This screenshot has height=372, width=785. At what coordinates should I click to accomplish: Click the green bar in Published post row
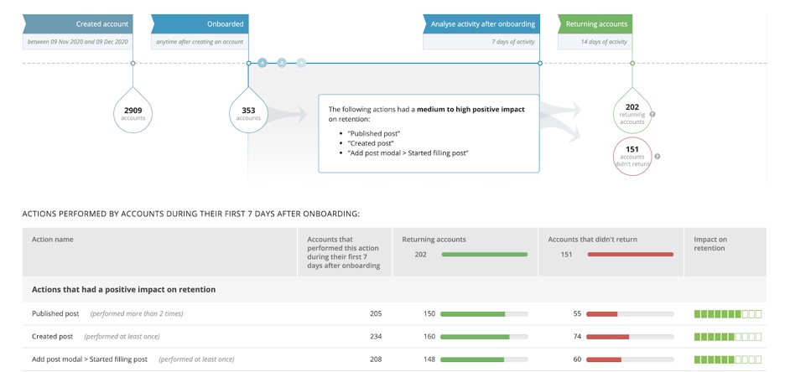(473, 314)
